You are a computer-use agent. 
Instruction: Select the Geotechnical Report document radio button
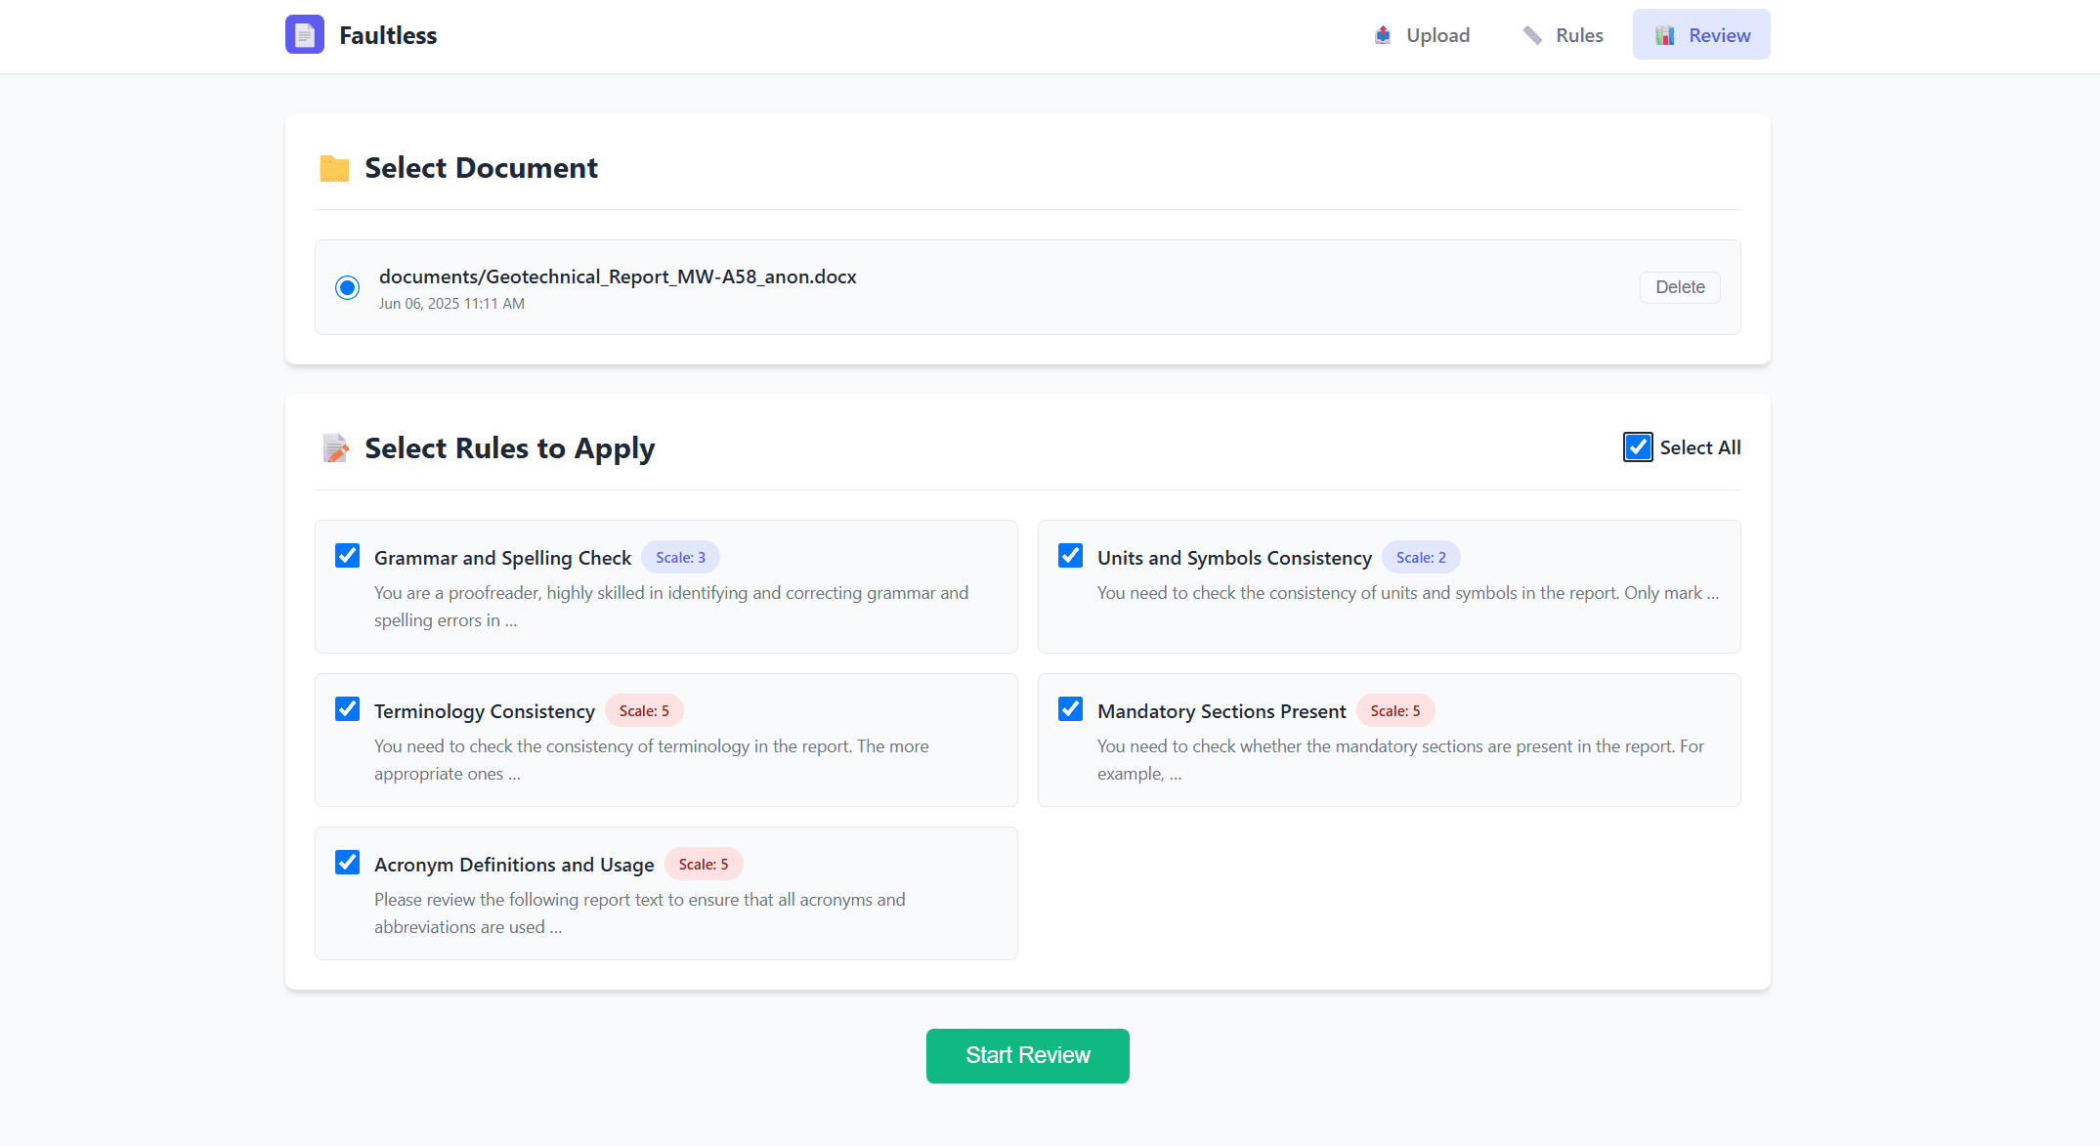coord(347,287)
